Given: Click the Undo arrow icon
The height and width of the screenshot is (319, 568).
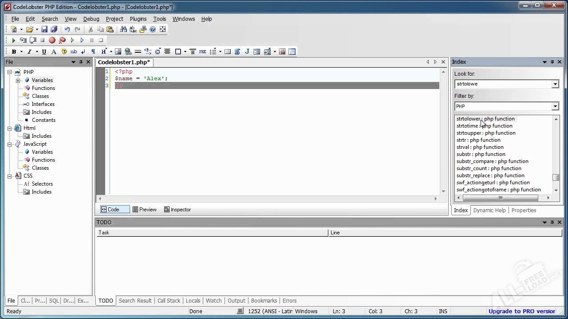Looking at the screenshot, I should coord(67,29).
